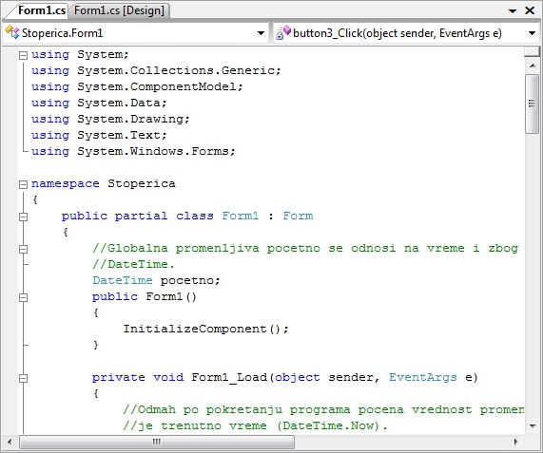543x453 pixels.
Task: Click the split-window handle above scrollbar
Action: click(x=532, y=52)
